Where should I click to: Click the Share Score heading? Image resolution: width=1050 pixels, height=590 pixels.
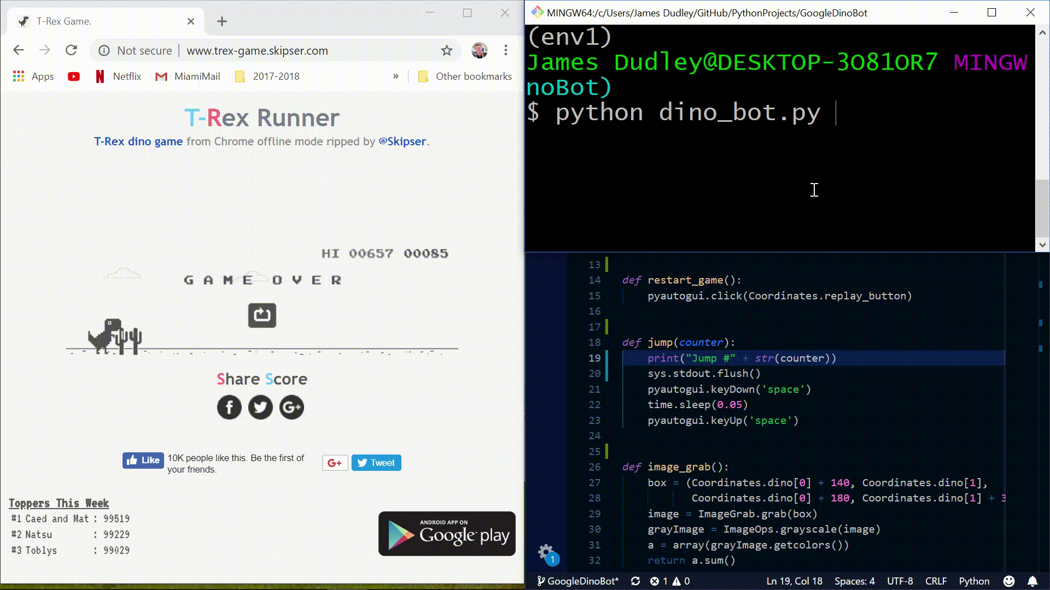click(x=262, y=379)
